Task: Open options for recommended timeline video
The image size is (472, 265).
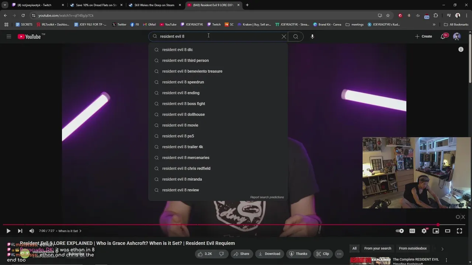Action: [447, 260]
